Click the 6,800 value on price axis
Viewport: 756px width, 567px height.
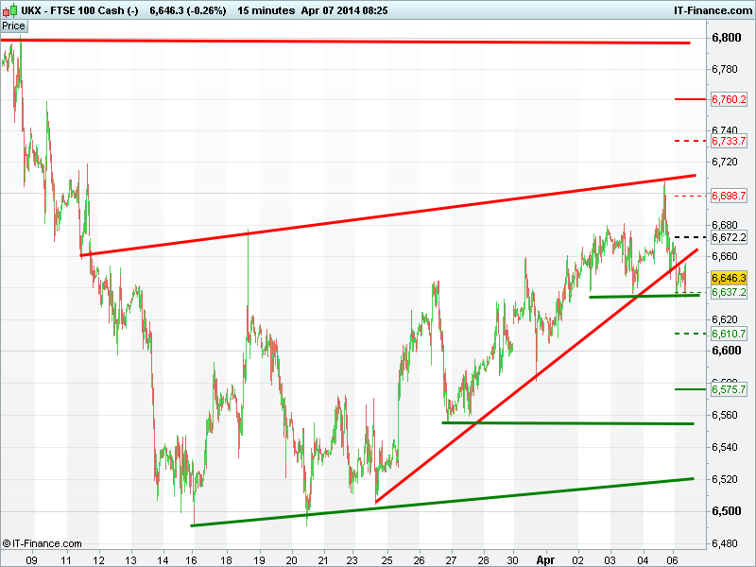(727, 38)
